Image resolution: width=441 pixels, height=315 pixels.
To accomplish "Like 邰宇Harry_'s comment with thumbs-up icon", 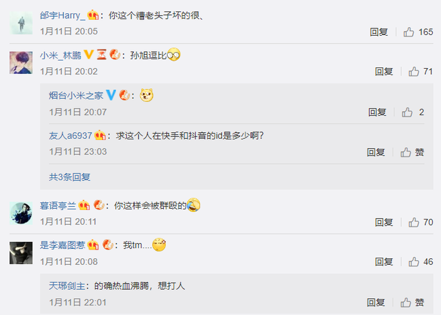I will [408, 32].
